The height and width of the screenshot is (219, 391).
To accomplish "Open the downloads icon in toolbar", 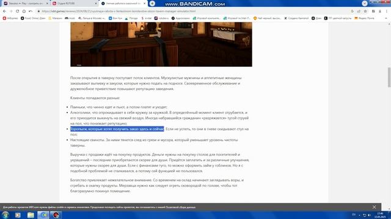I will [x=380, y=11].
